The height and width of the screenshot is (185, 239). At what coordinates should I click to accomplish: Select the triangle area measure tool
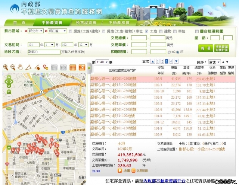point(28,67)
